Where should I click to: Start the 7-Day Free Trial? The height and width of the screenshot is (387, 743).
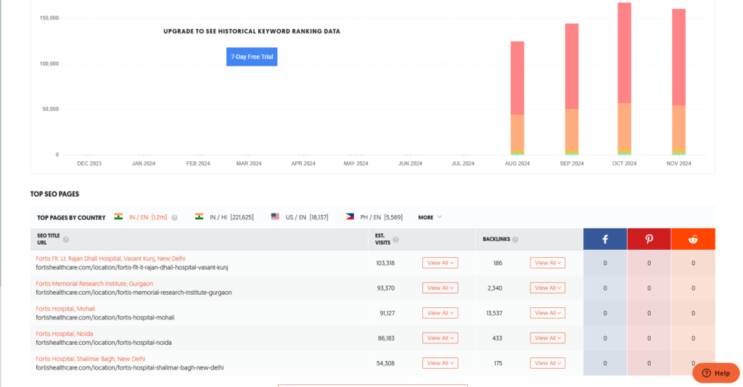(x=252, y=57)
